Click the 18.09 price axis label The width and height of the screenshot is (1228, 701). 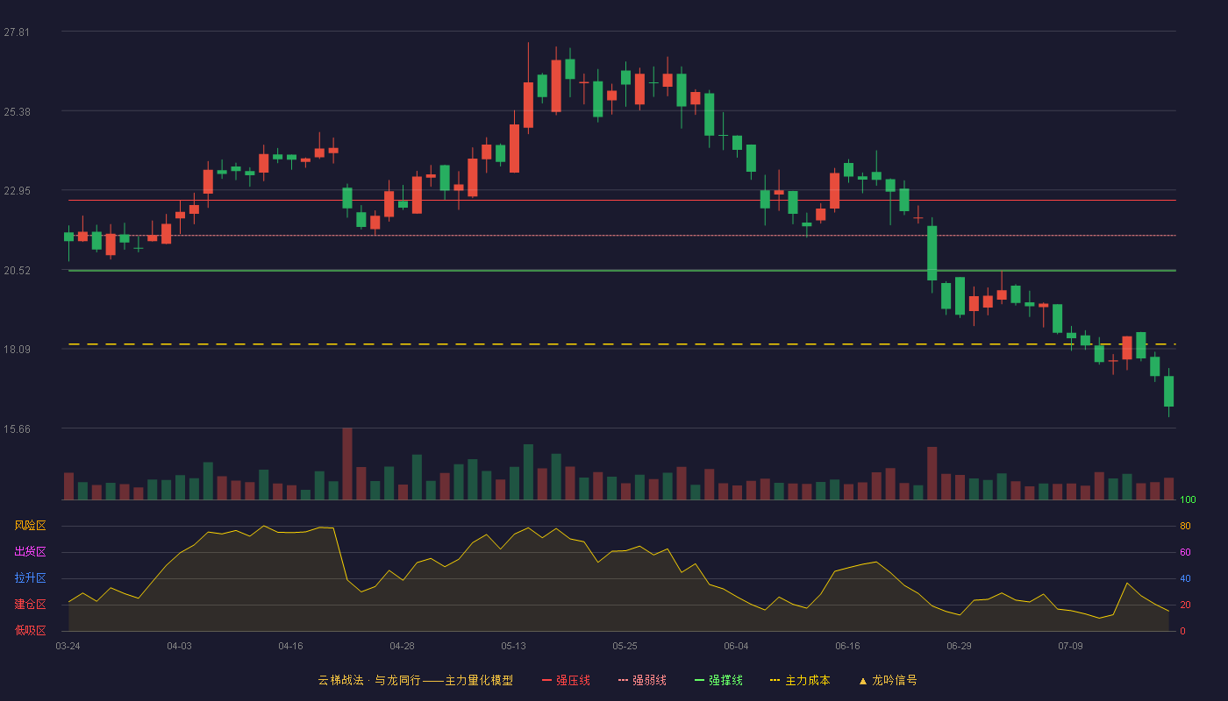[x=17, y=350]
